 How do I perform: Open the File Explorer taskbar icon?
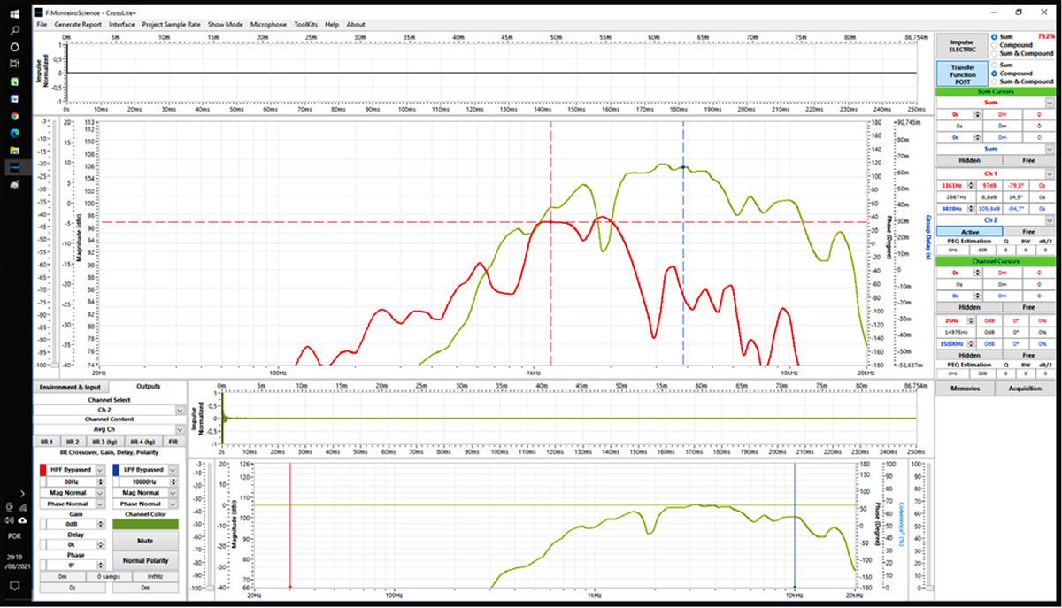(15, 150)
